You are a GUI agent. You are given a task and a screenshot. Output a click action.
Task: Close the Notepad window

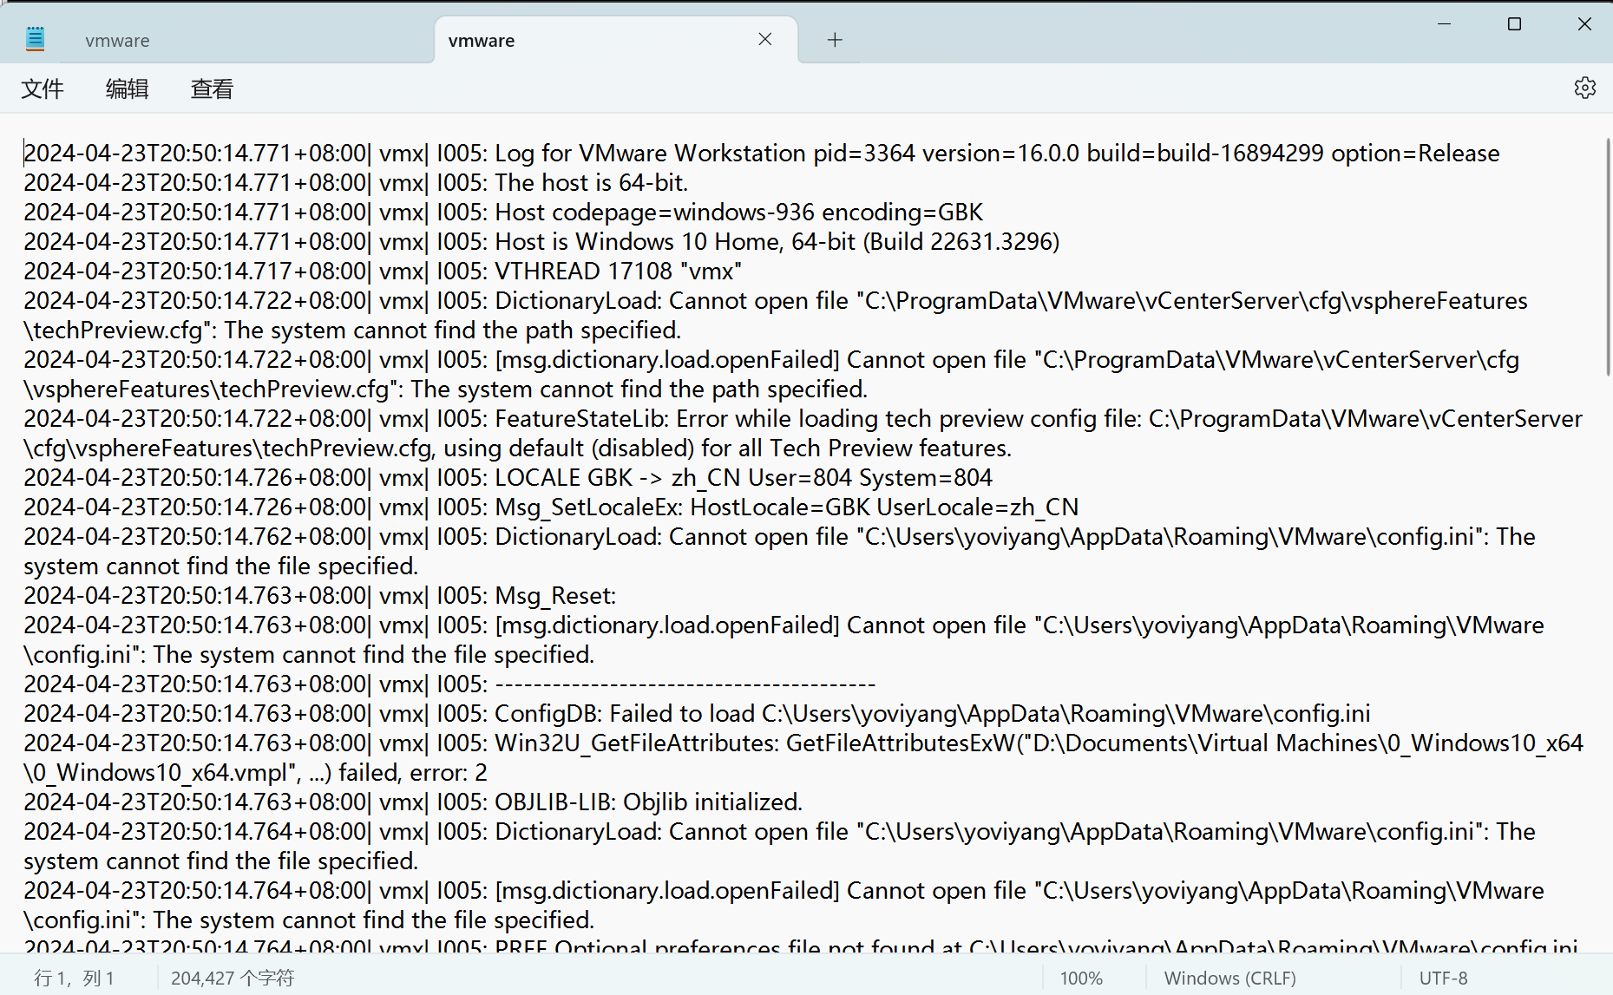(x=1584, y=24)
